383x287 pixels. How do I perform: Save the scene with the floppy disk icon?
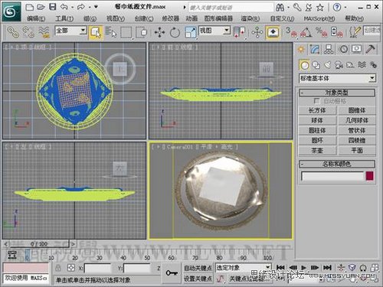tap(53, 7)
